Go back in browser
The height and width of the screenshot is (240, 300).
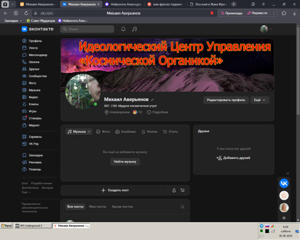(x=6, y=13)
